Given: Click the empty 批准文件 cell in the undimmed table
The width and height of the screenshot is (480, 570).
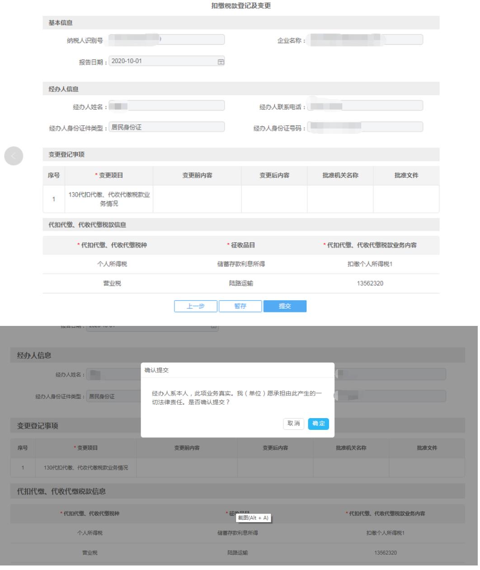Looking at the screenshot, I should [x=406, y=199].
